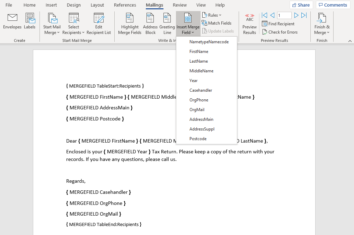The height and width of the screenshot is (235, 354).
Task: Jump to the first recipient record
Action: point(265,15)
